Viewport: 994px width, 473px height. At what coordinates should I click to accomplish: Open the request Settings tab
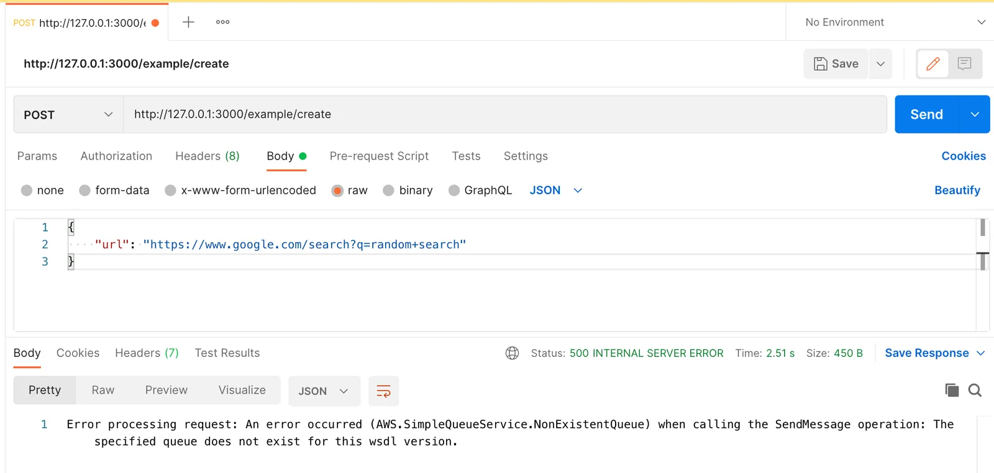(x=526, y=156)
